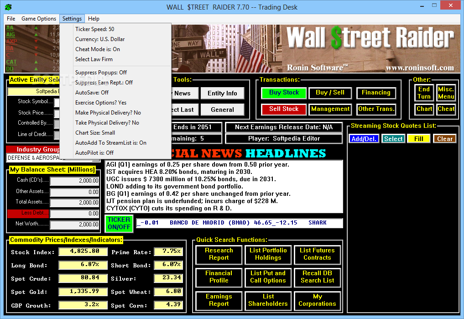This screenshot has width=464, height=319.
Task: Click the End Turn button
Action: 424,93
